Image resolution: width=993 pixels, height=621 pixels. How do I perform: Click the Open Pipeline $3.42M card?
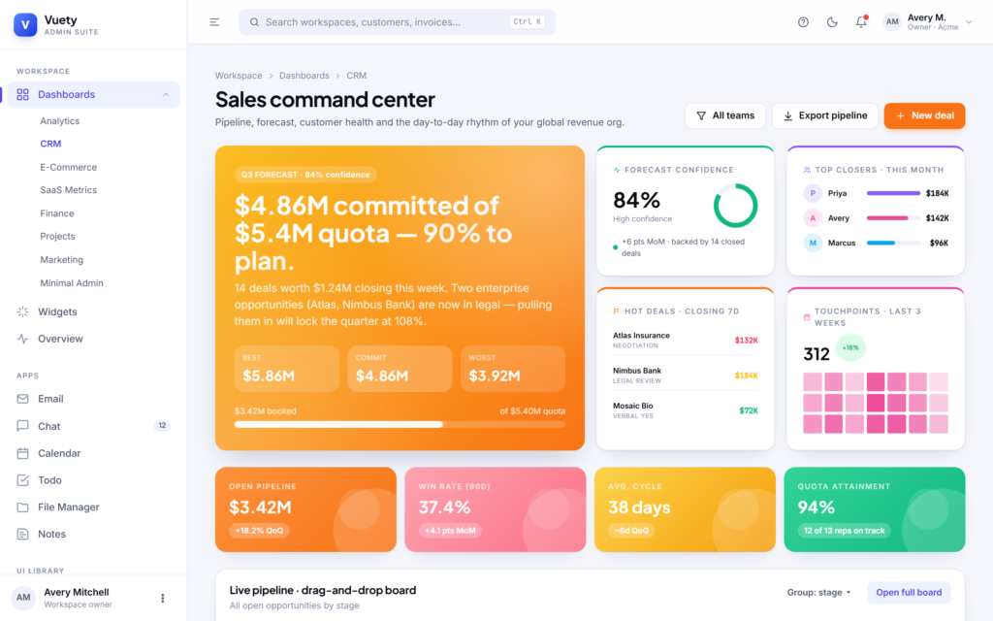[305, 509]
